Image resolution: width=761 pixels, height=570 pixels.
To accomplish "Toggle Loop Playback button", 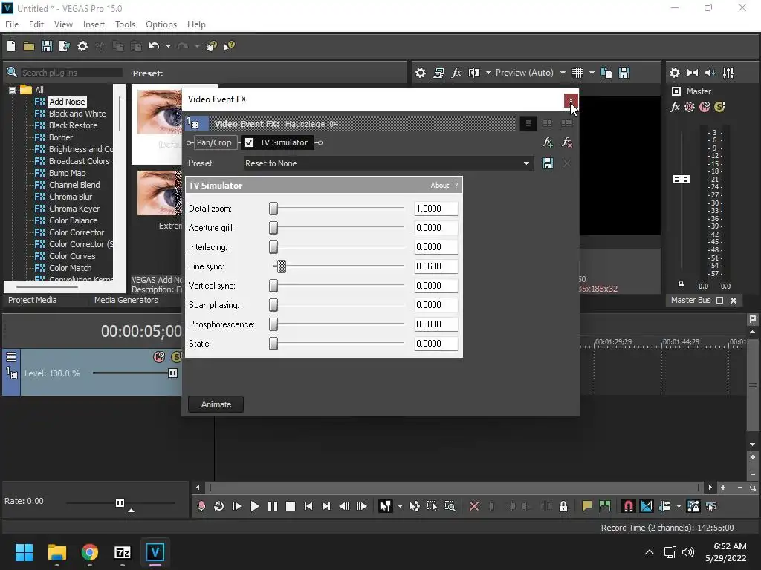I will tap(219, 506).
